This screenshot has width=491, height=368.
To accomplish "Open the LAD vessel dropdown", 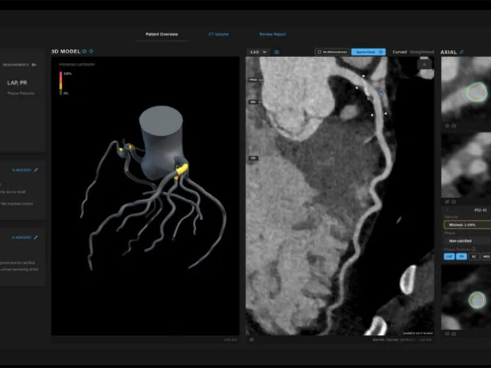I will (258, 52).
